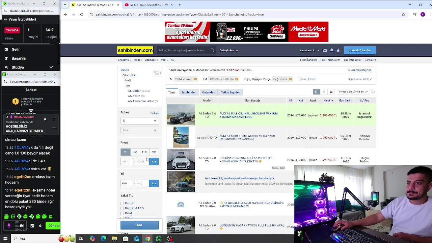Open Outlook from the taskbar
The image size is (432, 243).
tap(136, 239)
